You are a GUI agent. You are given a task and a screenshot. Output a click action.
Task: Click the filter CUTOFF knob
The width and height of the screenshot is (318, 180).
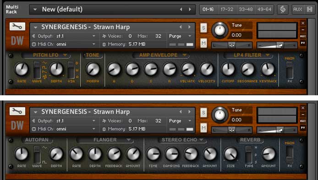pos(228,69)
